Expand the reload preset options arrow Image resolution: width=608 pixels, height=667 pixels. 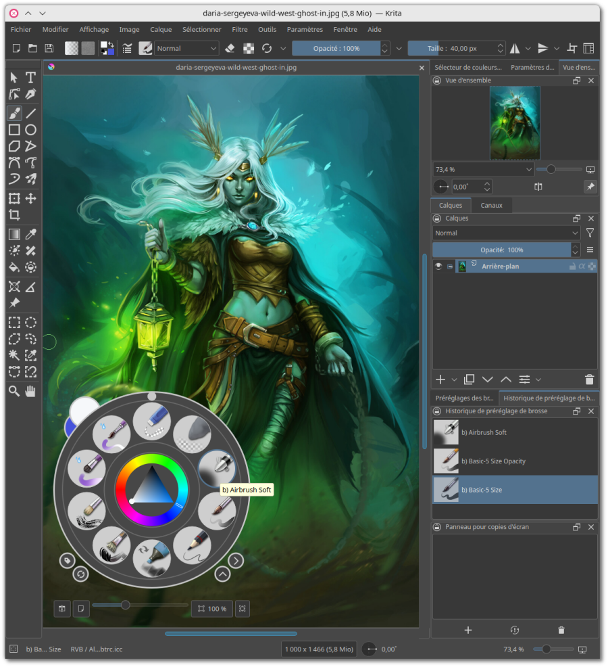coord(283,49)
